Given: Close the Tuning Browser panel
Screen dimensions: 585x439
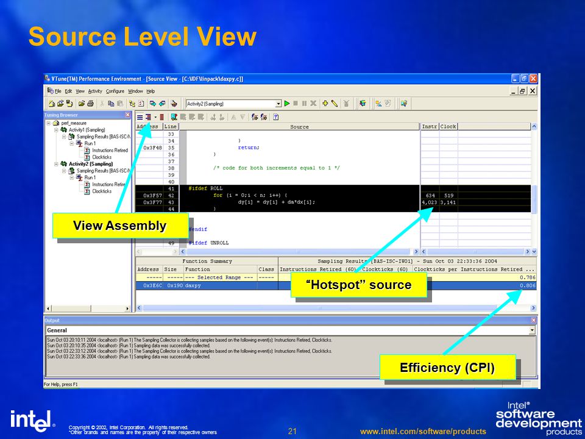Looking at the screenshot, I should (127, 115).
